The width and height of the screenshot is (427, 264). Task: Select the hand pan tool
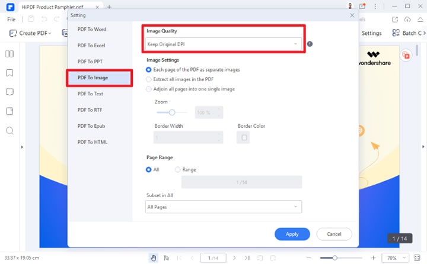click(x=154, y=257)
